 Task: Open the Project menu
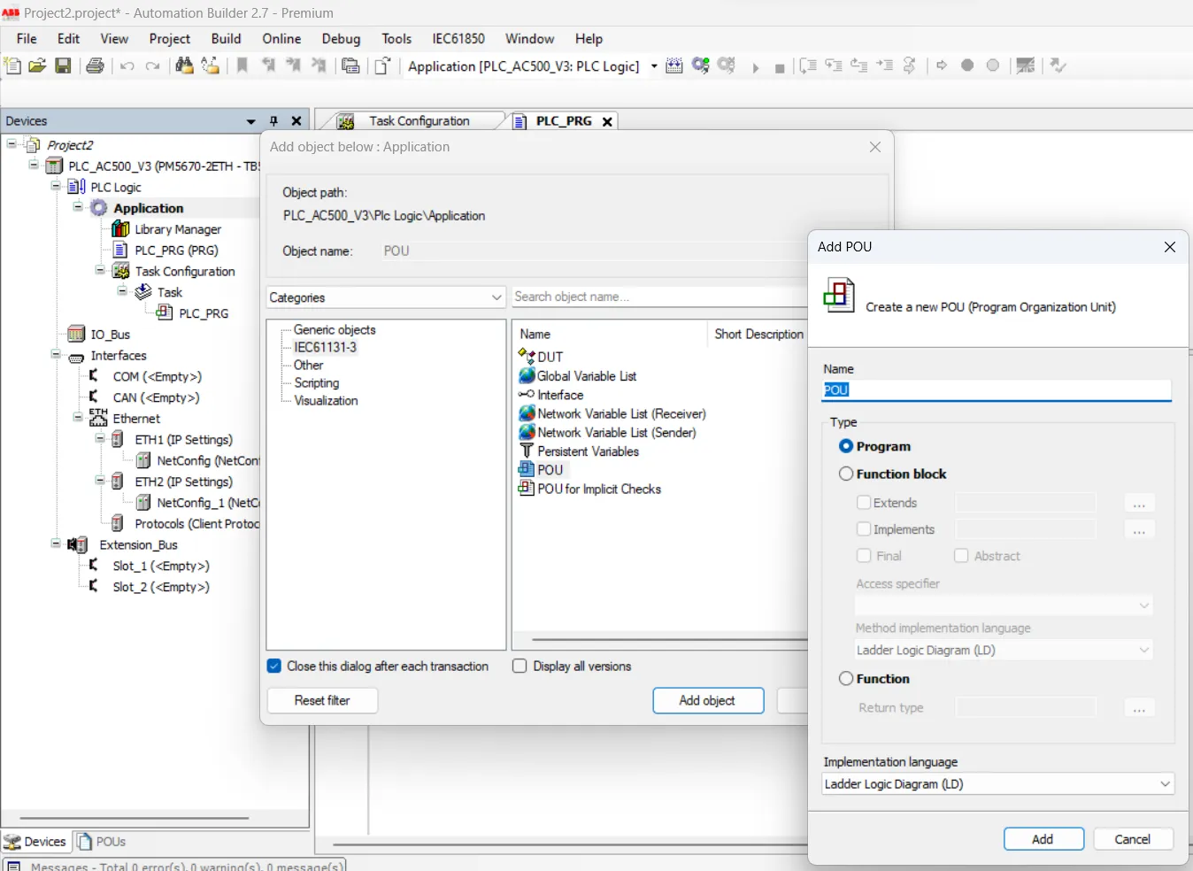click(170, 39)
